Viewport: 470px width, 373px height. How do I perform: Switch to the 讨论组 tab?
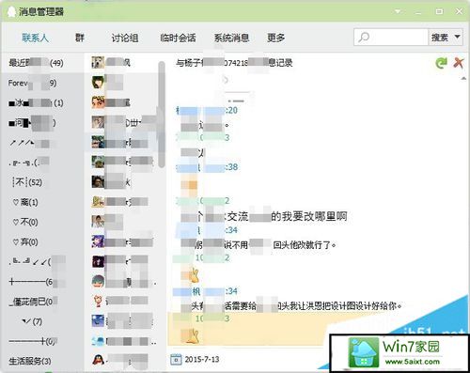125,38
